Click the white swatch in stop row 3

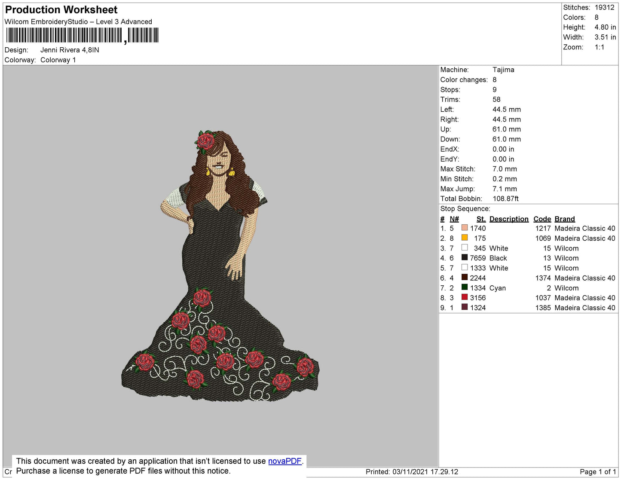tap(465, 248)
